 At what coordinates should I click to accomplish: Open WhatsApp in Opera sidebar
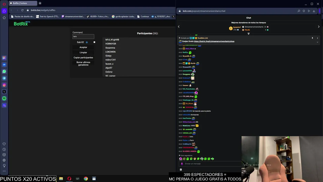tap(4, 72)
